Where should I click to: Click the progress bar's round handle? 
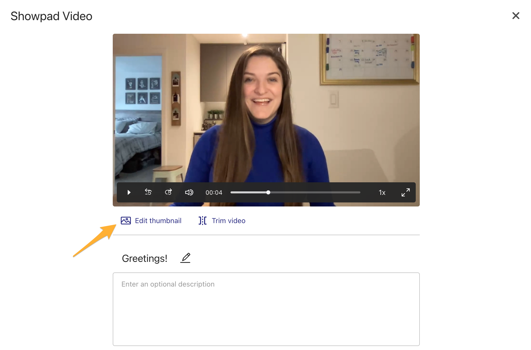268,192
